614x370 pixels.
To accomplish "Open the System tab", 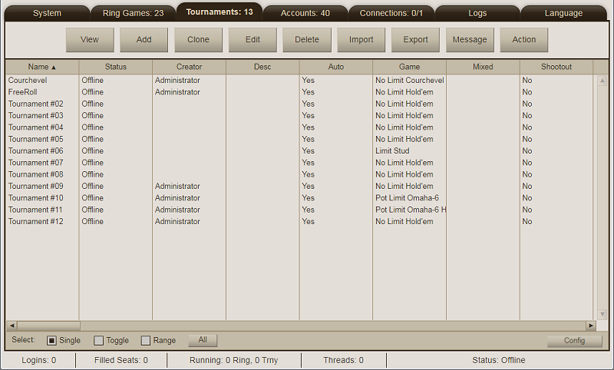I will click(x=47, y=13).
